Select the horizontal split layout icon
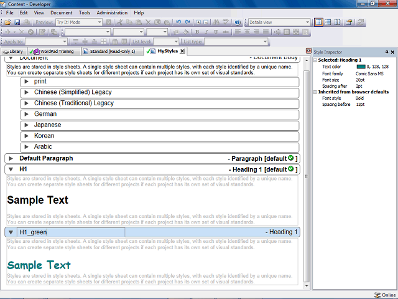The image size is (398, 299). pyautogui.click(x=328, y=22)
